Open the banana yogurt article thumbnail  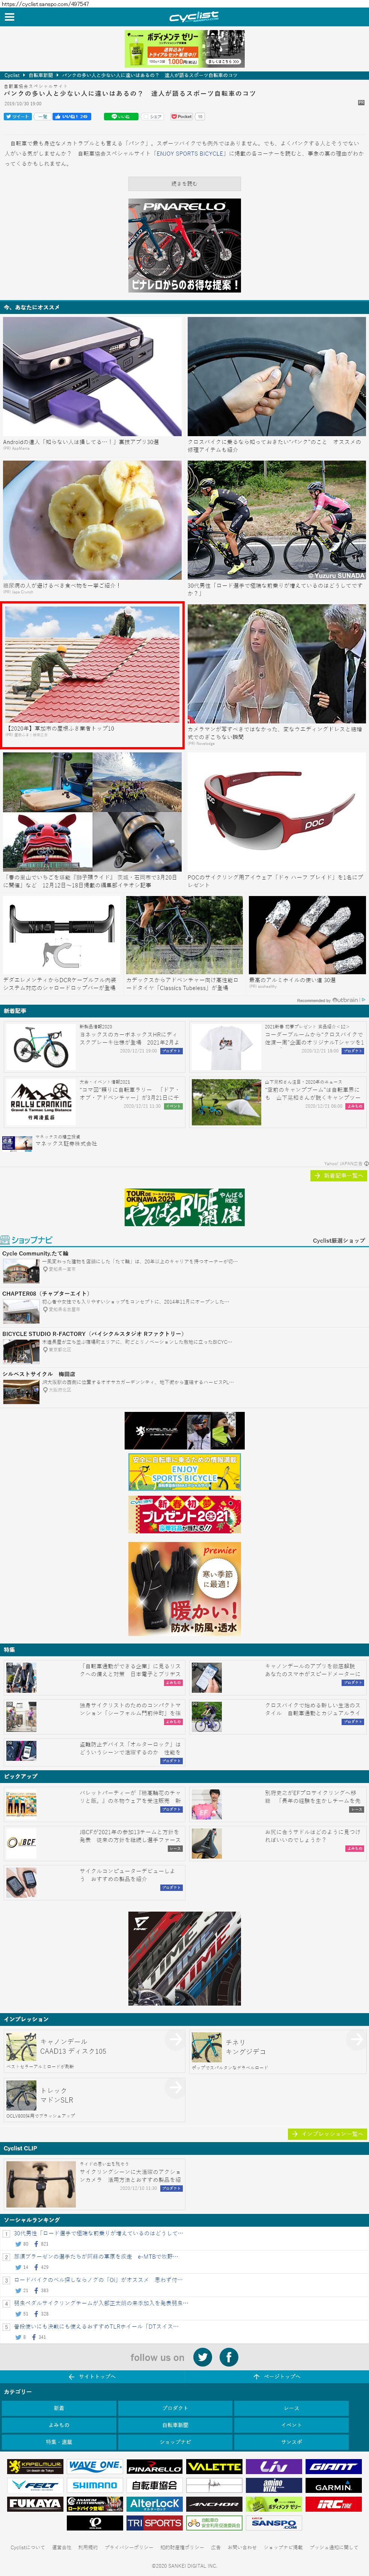92,520
